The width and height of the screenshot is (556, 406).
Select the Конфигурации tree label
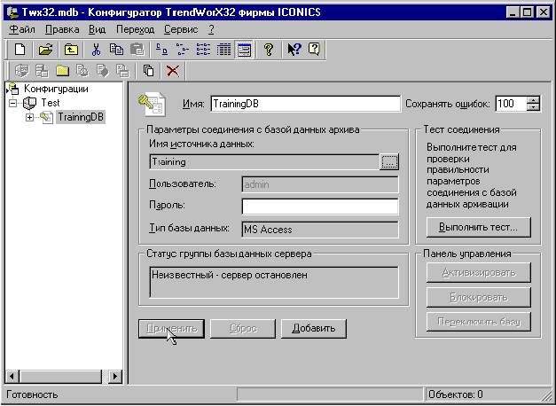(56, 89)
